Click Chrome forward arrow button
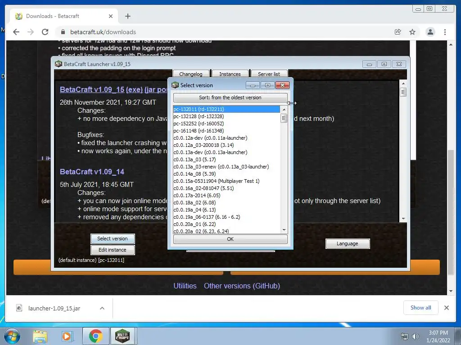Viewport: 461px width, 345px height. 31,32
